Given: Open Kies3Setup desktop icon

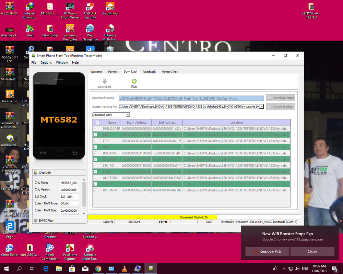Looking at the screenshot, I should tap(10, 96).
